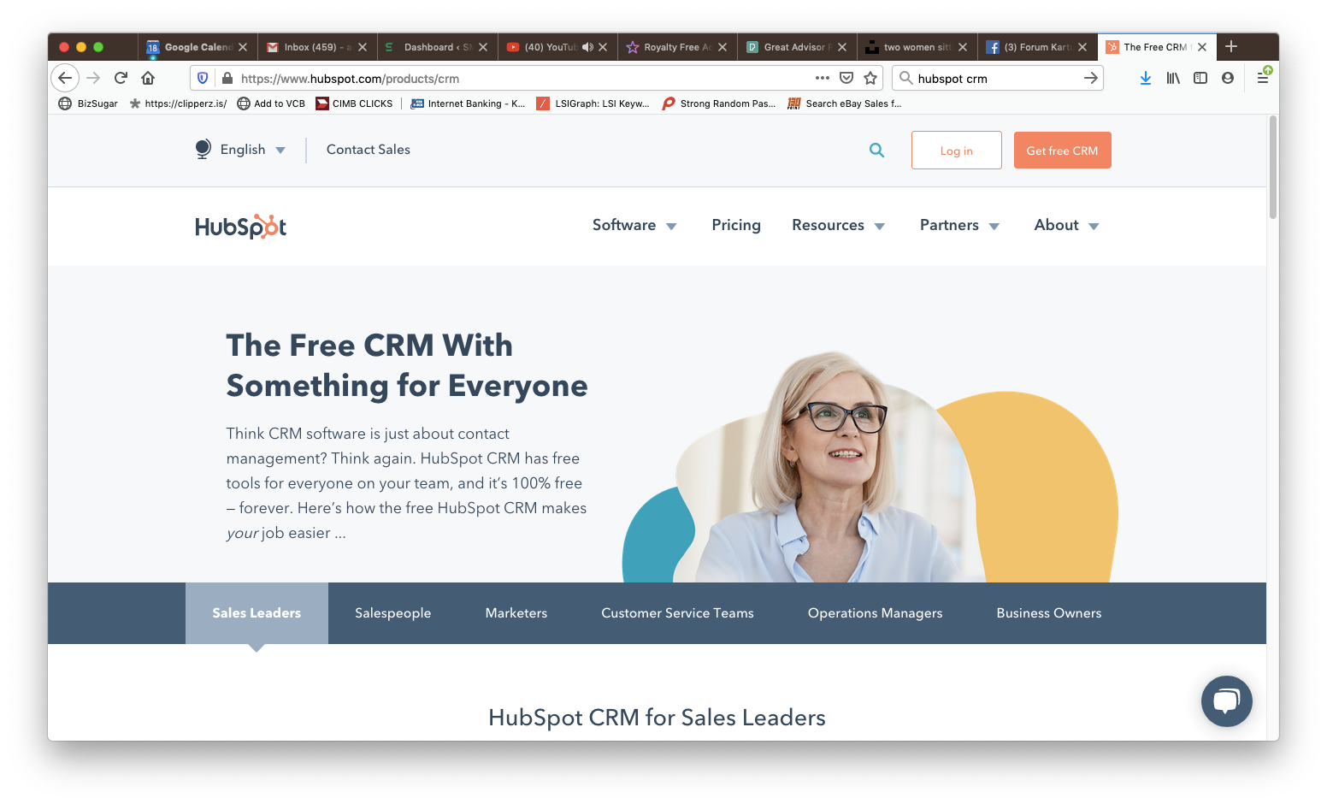Close the Google Calendar tab
This screenshot has height=804, width=1327.
click(x=243, y=47)
